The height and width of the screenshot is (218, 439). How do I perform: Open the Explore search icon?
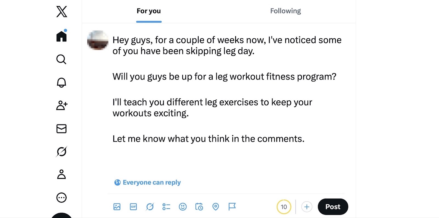61,60
